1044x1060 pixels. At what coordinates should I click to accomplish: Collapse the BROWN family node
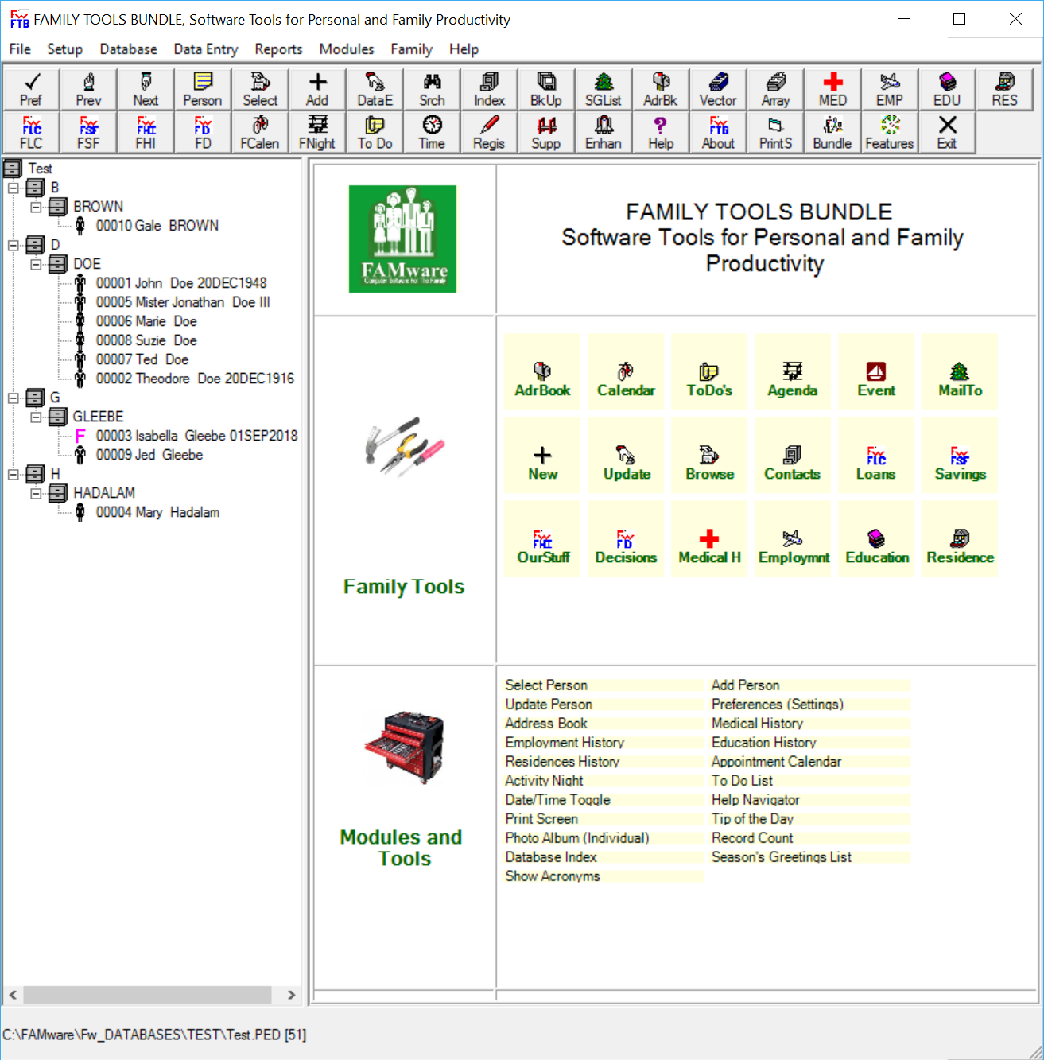click(x=36, y=207)
